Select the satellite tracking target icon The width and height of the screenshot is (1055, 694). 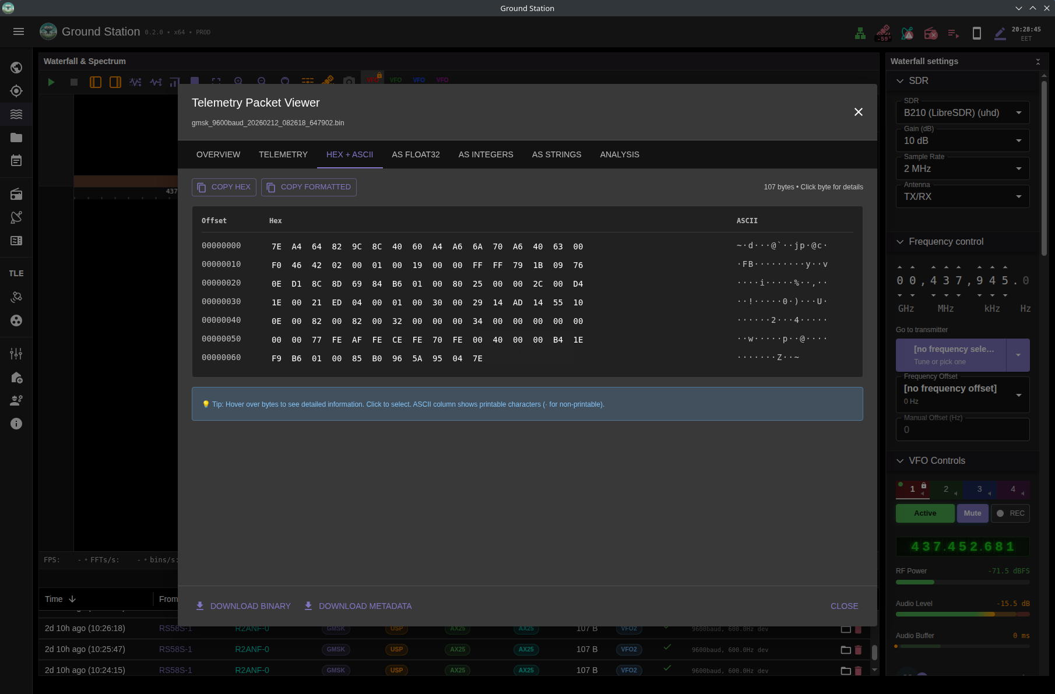tap(16, 91)
